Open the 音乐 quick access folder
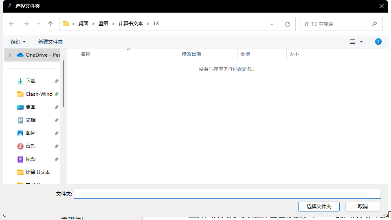Viewport: 391px width, 220px height. click(31, 146)
